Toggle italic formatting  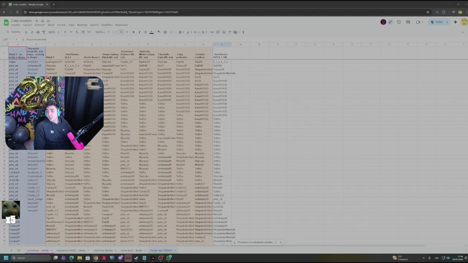[x=139, y=32]
